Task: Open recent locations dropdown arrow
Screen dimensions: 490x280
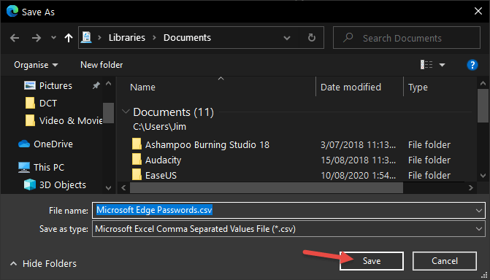Action: pos(53,38)
